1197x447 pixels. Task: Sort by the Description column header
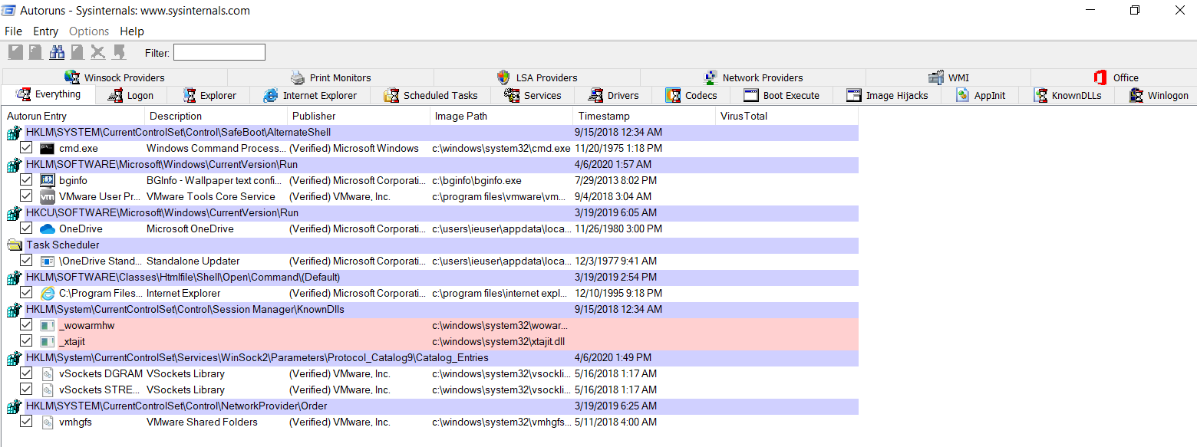click(x=216, y=116)
